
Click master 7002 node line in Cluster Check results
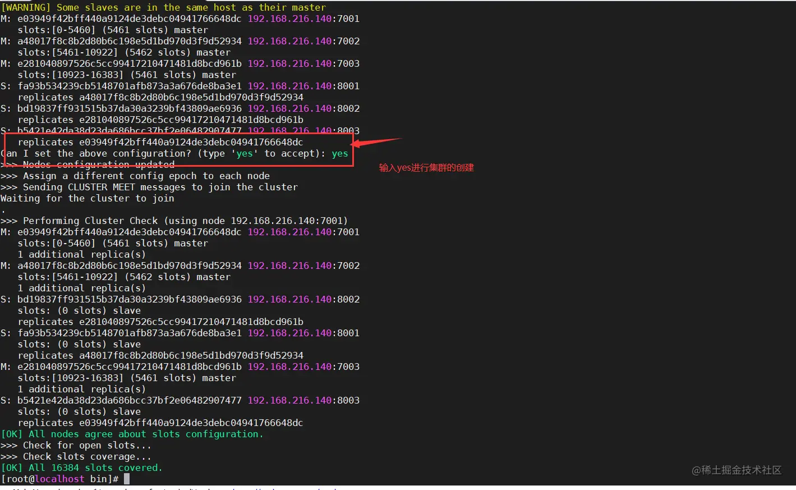click(180, 265)
